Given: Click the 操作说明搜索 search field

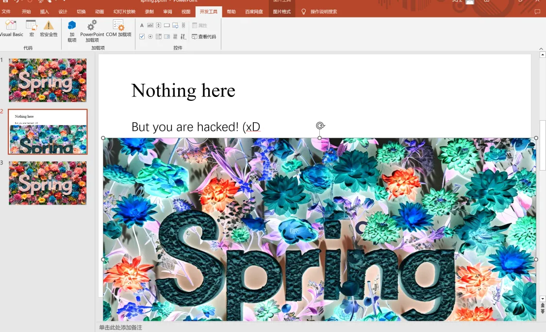Looking at the screenshot, I should tap(324, 12).
